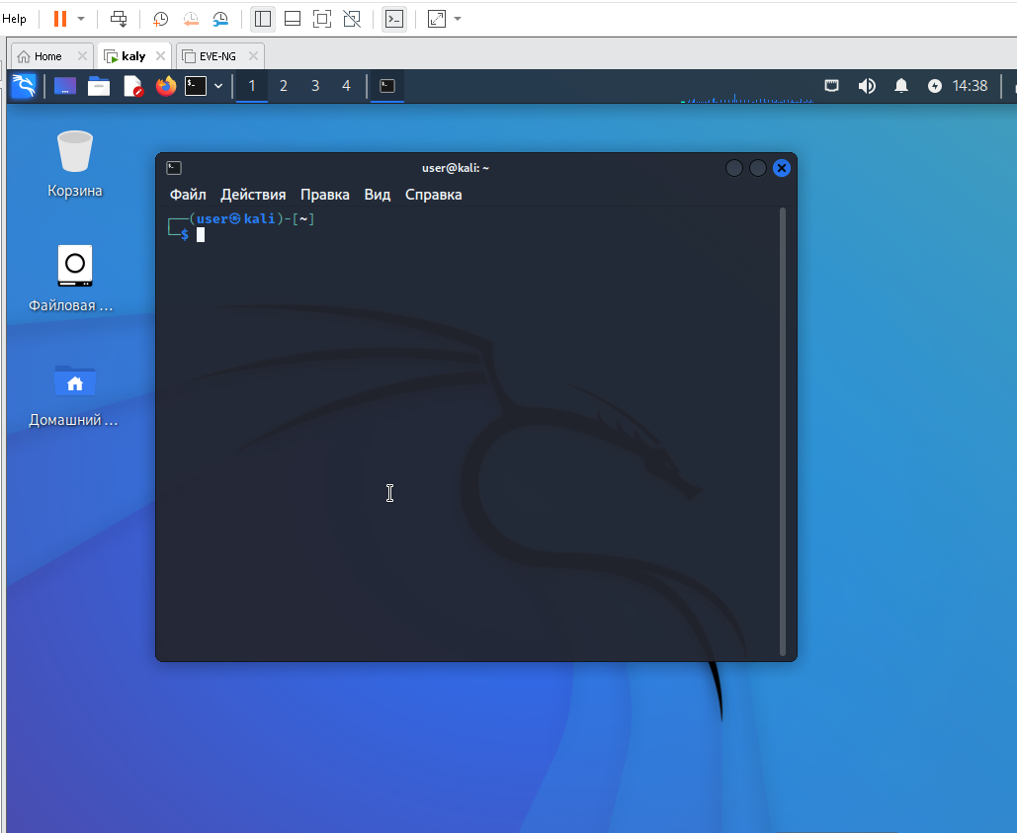Revert to the previous snapshot
This screenshot has width=1017, height=833.
tap(191, 19)
